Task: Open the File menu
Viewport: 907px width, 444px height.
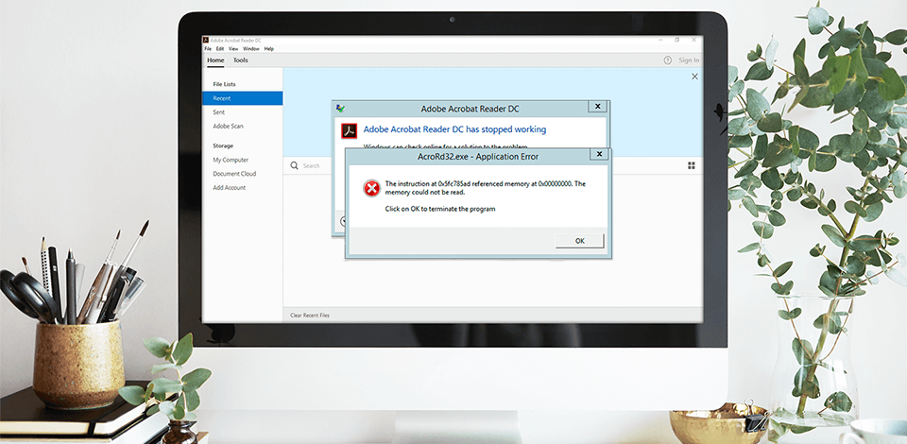Action: coord(208,49)
